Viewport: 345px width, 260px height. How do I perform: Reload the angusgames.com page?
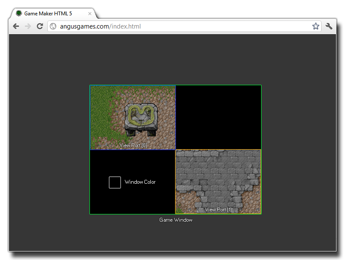(40, 26)
